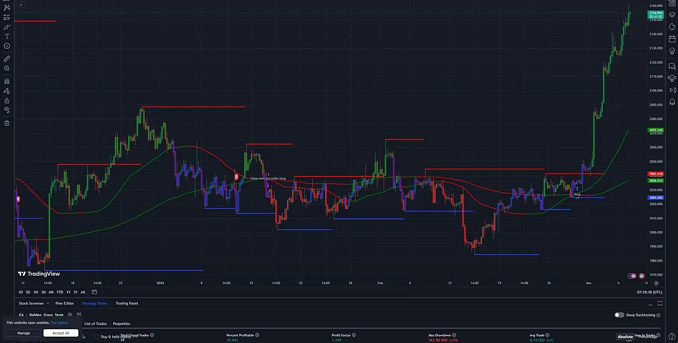Screen dimensions: 678x343
Task: Set chart range to All
Action: 83,292
